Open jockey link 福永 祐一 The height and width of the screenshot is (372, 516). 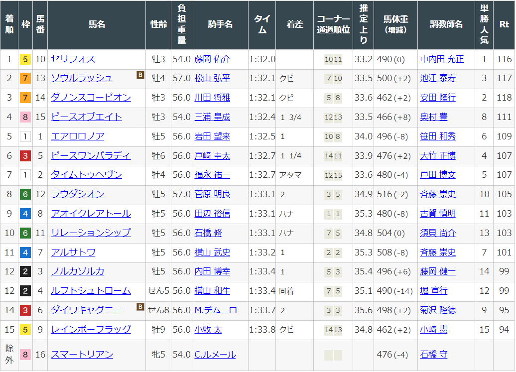pyautogui.click(x=212, y=175)
